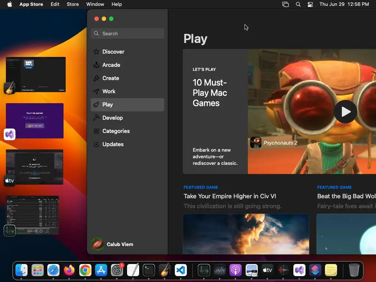376x282 pixels.
Task: Select the Arcade joystick icon
Action: [96, 65]
